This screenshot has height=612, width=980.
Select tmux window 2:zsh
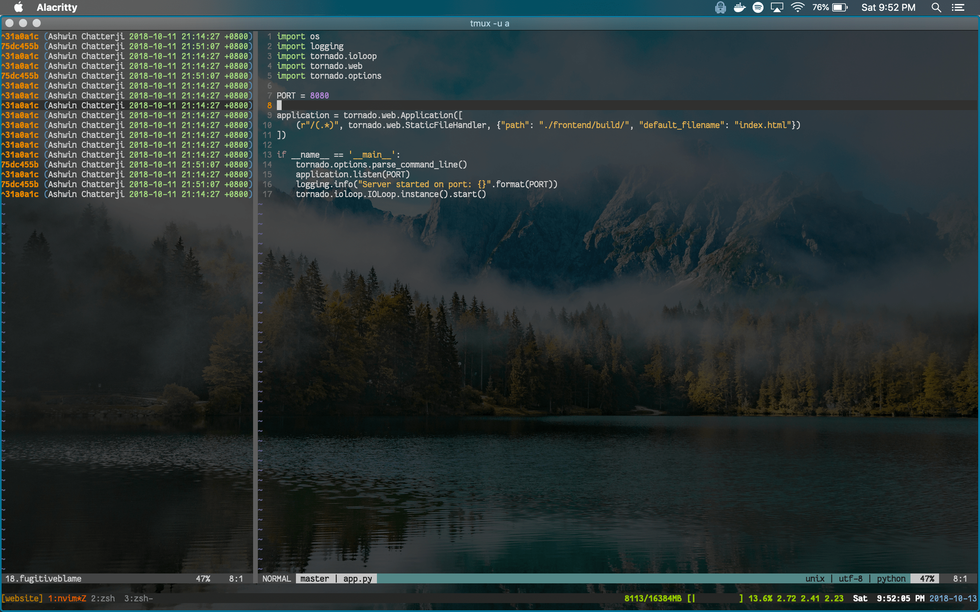103,598
